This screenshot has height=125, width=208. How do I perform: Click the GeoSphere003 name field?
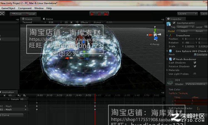pyautogui.click(x=192, y=23)
